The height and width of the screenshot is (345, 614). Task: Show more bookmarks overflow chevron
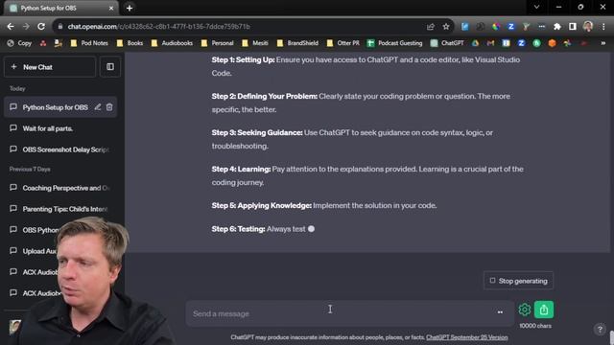[x=603, y=43]
